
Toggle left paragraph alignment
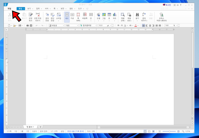coord(147,26)
